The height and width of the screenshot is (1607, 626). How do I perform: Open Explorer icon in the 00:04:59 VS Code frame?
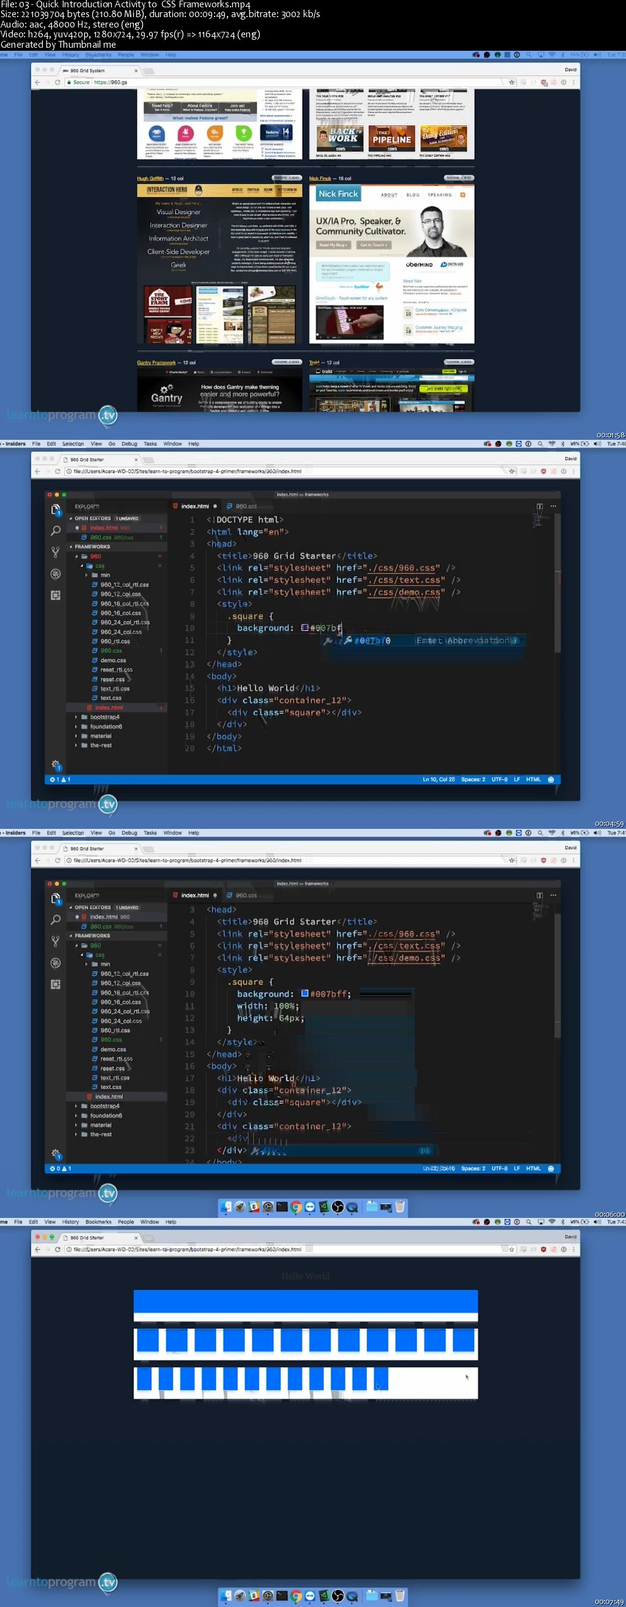pyautogui.click(x=56, y=510)
